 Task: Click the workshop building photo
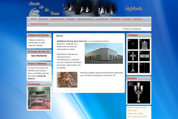coord(104,53)
